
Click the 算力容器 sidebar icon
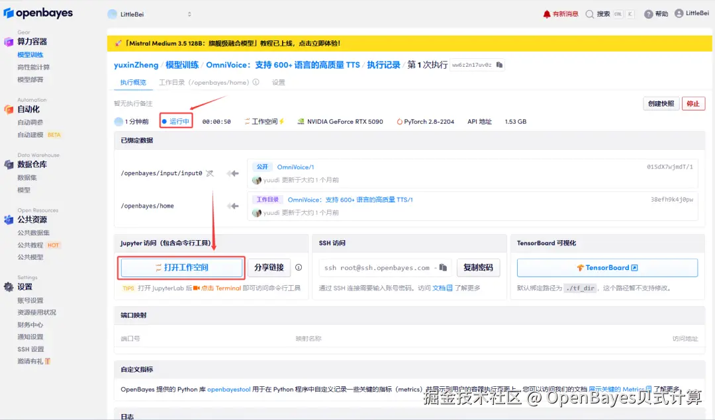tap(9, 42)
